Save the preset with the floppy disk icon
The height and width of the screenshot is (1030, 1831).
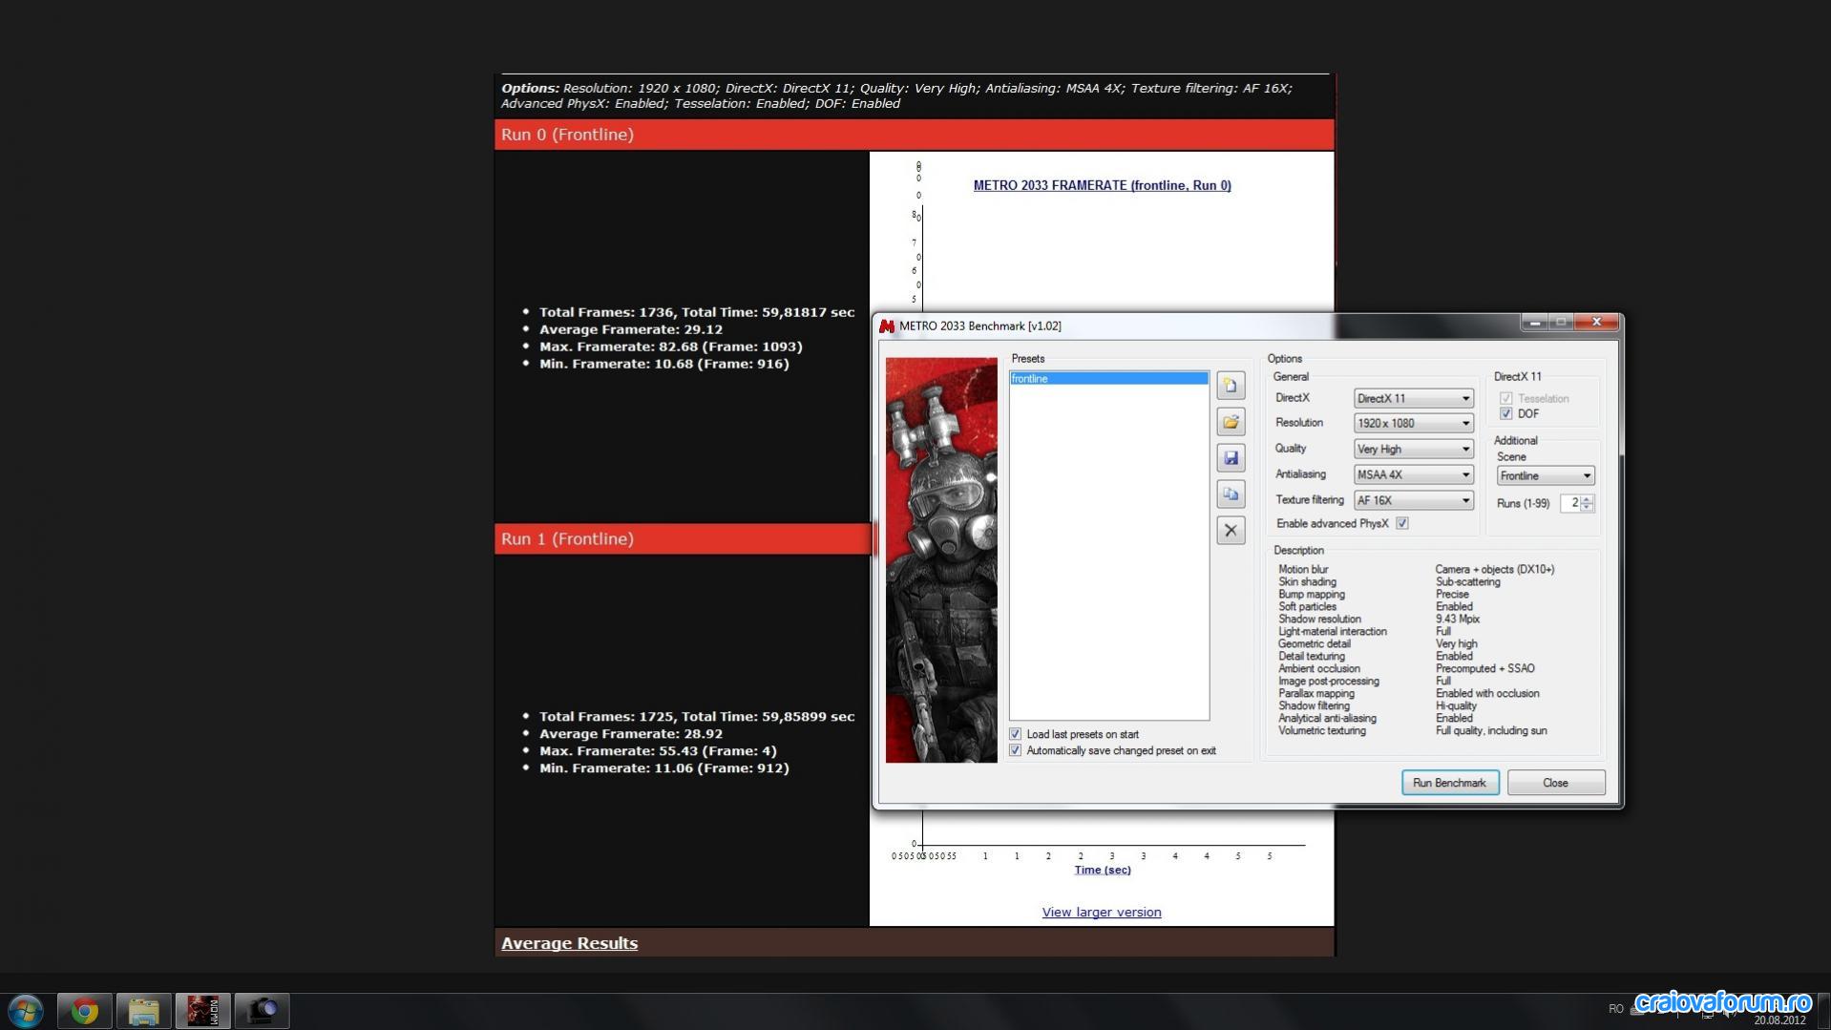tap(1231, 458)
